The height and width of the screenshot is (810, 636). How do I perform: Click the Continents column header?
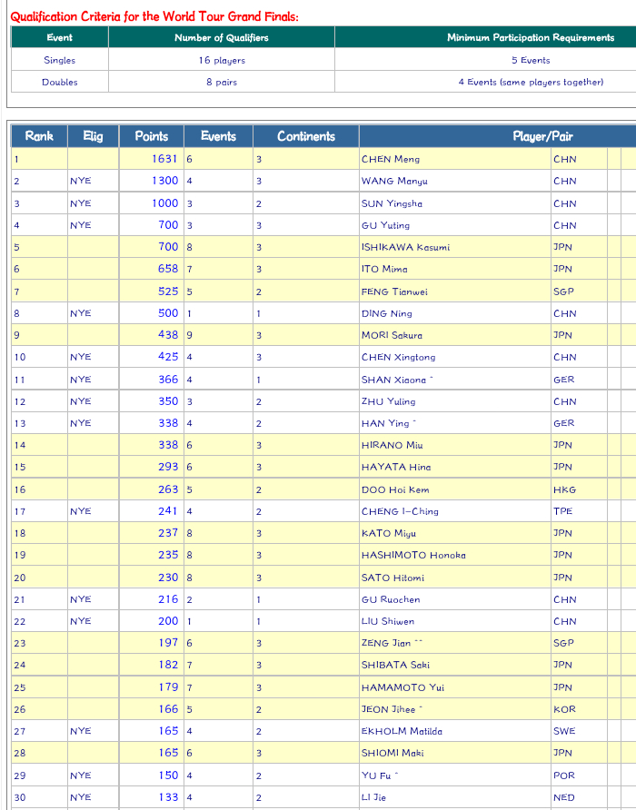click(306, 136)
